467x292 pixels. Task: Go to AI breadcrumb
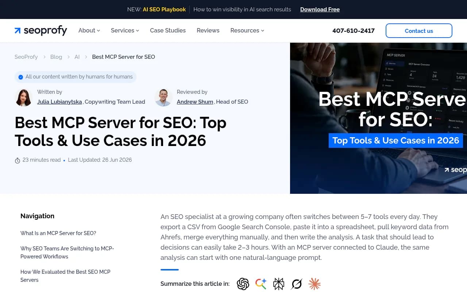[x=77, y=57]
